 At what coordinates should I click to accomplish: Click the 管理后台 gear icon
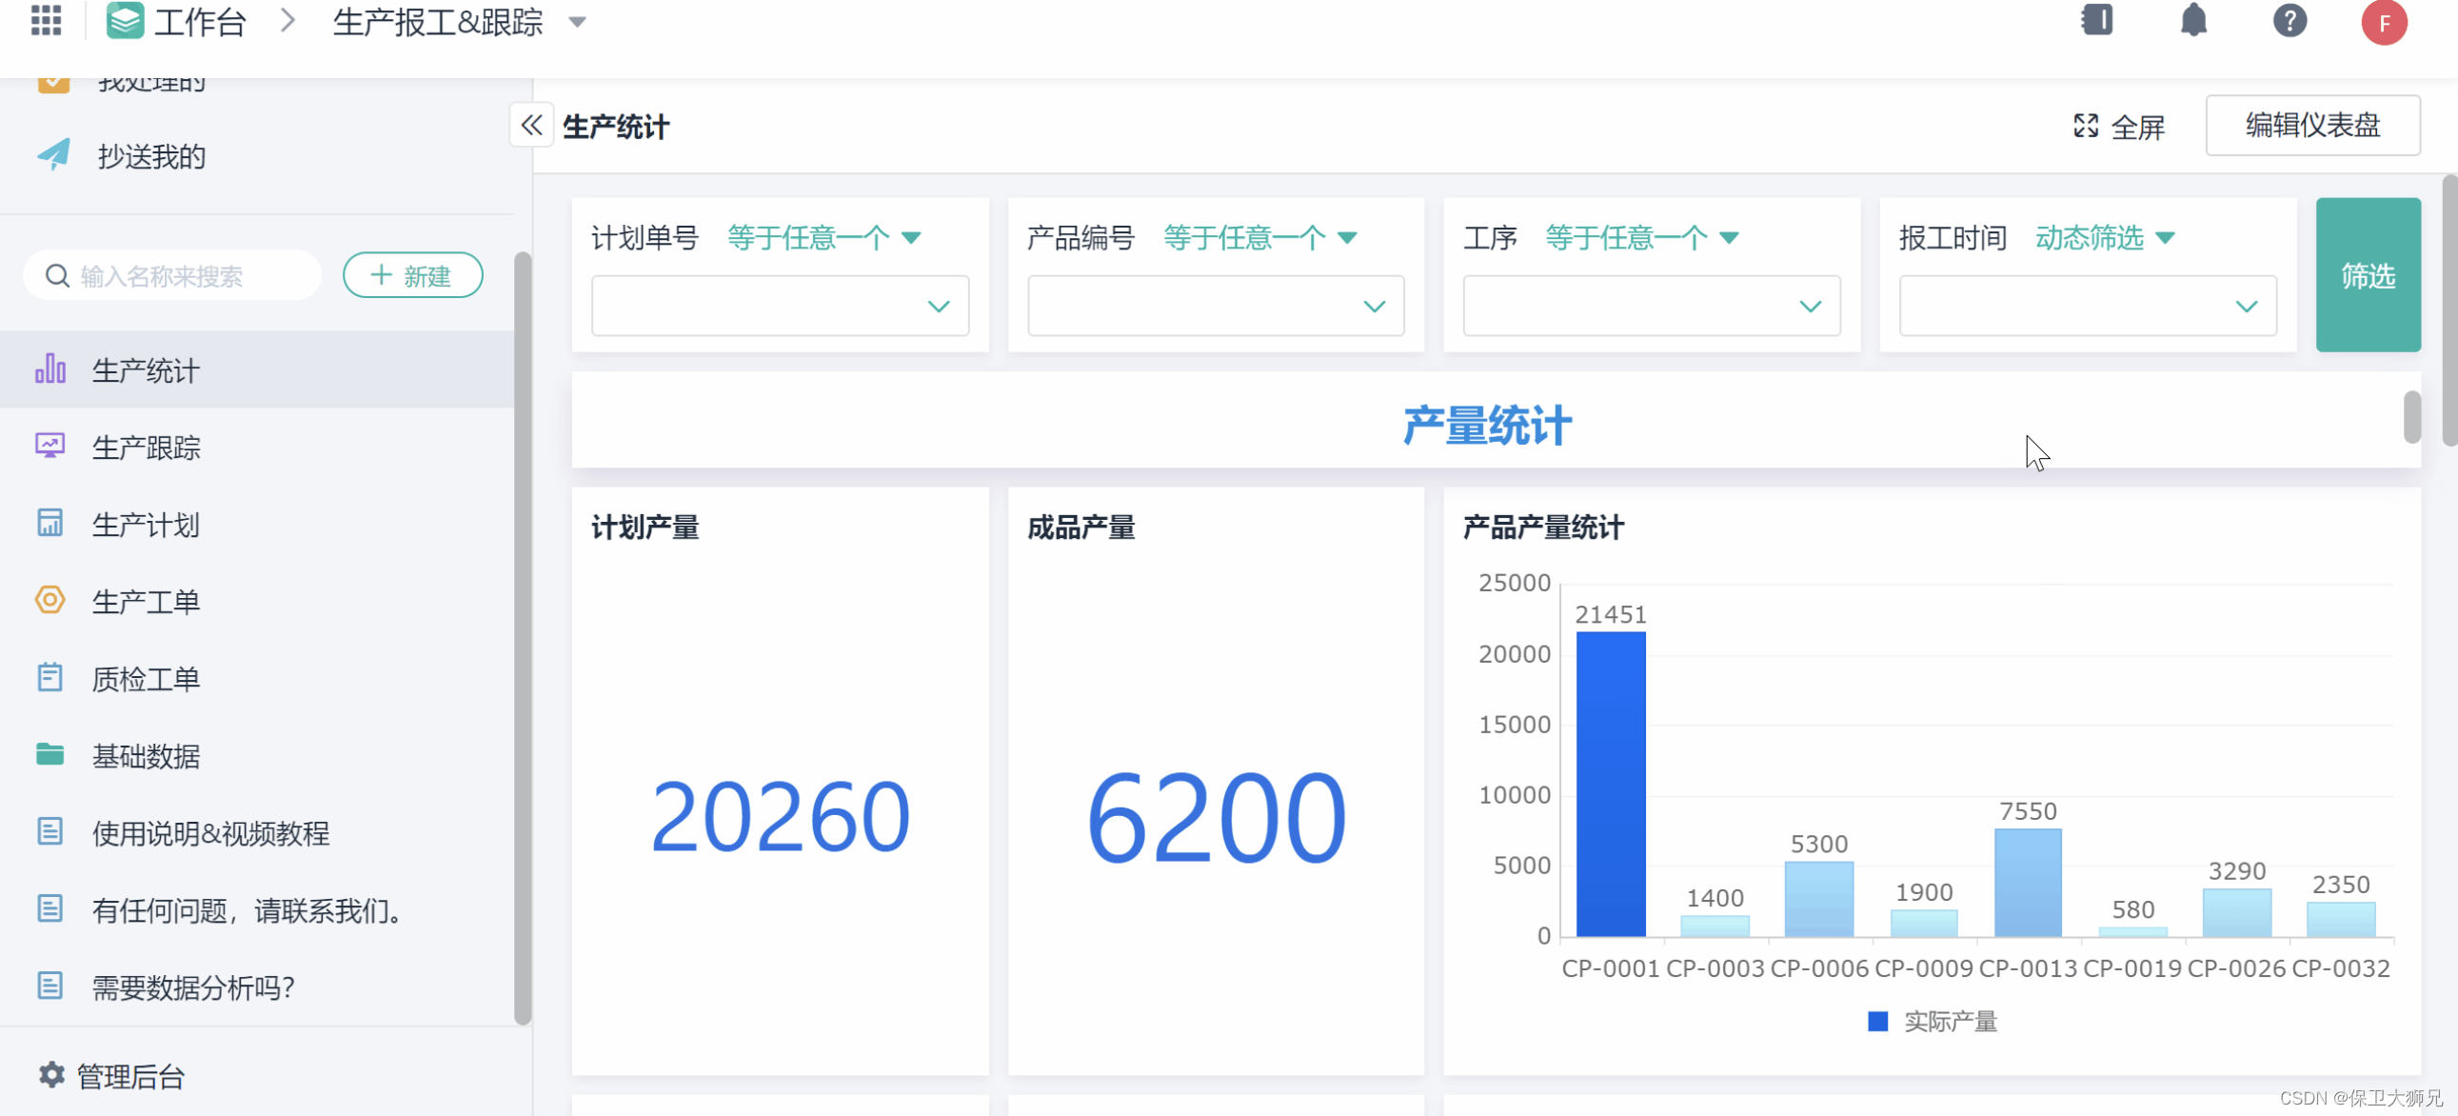coord(51,1075)
